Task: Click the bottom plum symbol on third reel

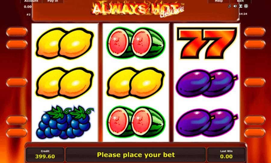Action: pos(207,123)
